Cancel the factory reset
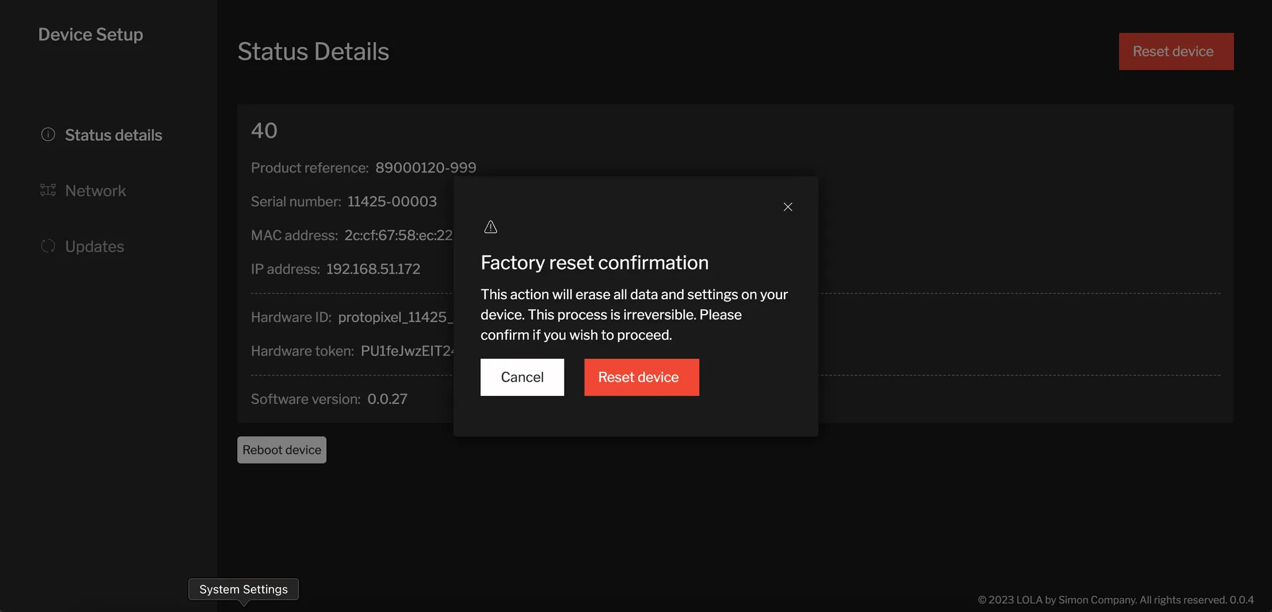Viewport: 1272px width, 612px height. point(522,377)
